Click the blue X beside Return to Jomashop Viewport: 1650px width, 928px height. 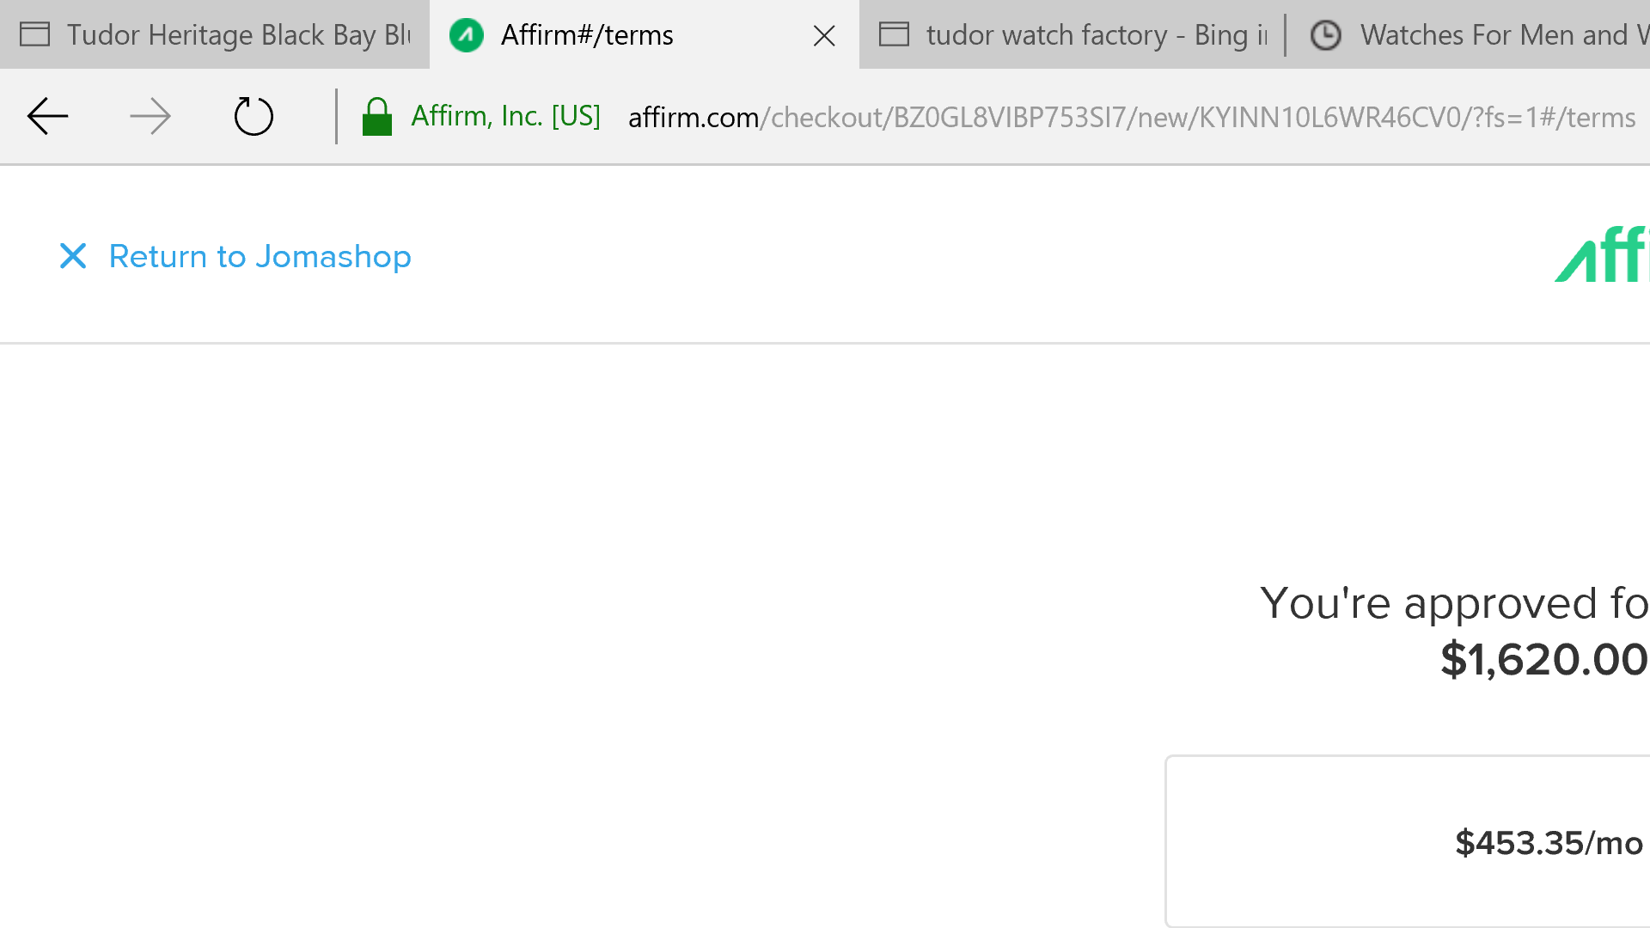point(73,256)
